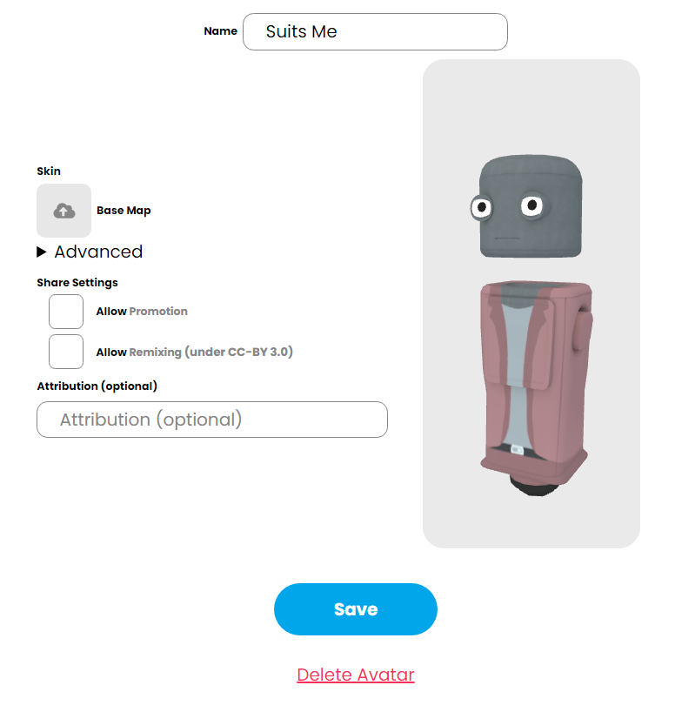The height and width of the screenshot is (712, 675).
Task: Click the Allow Remixing (under CC-BY 3.0) label
Action: pyautogui.click(x=194, y=353)
